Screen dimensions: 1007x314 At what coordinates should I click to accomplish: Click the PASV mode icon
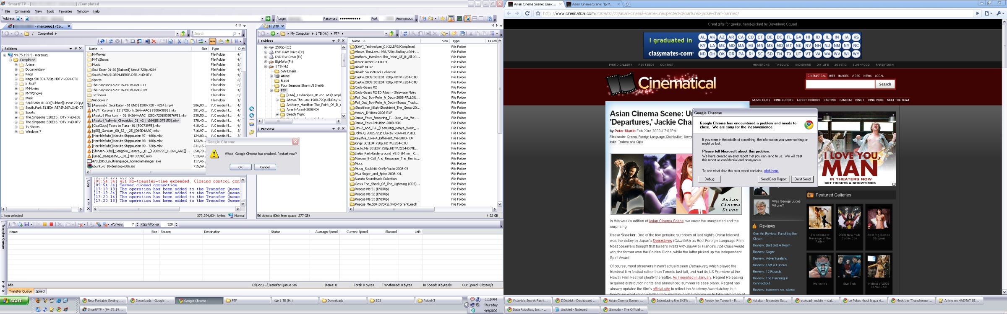click(x=212, y=41)
